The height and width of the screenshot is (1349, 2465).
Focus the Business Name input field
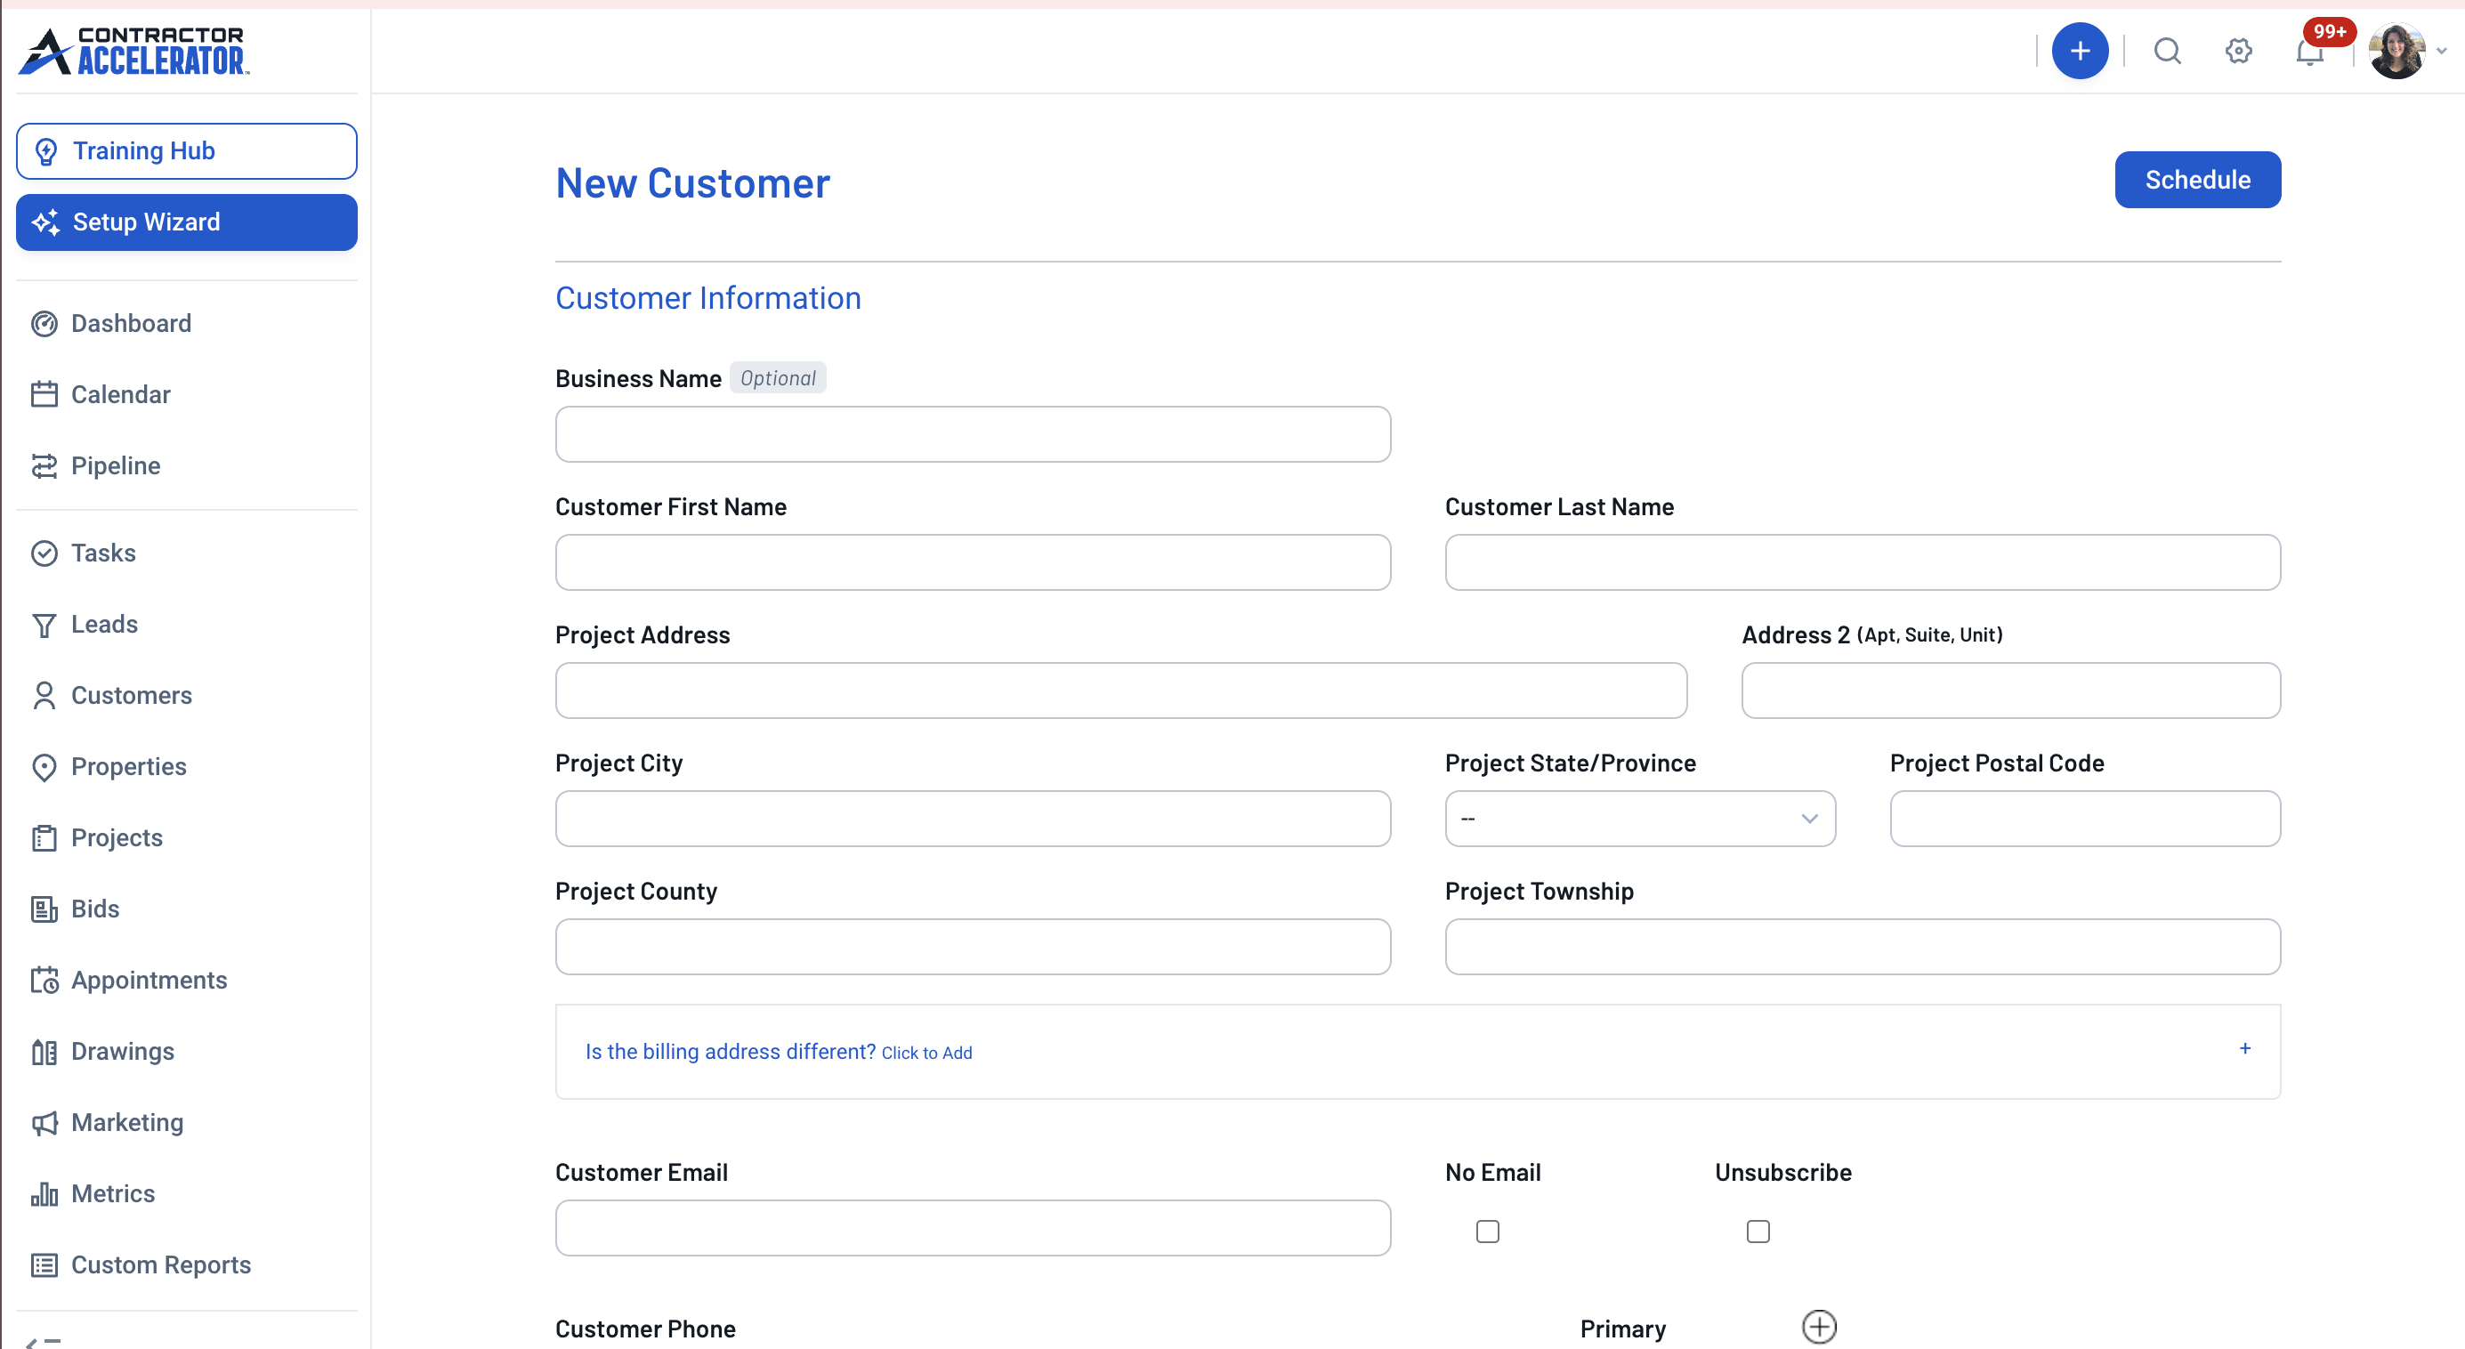pos(973,434)
